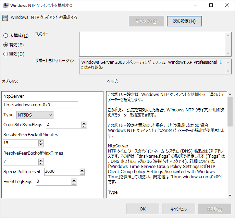Increase ResolvePeerBackoffMaxTimes with up arrow
Viewport: 235px width, 218px height.
(x=41, y=160)
